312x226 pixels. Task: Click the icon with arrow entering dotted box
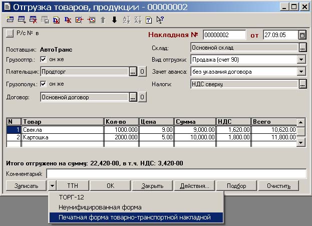[91, 20]
